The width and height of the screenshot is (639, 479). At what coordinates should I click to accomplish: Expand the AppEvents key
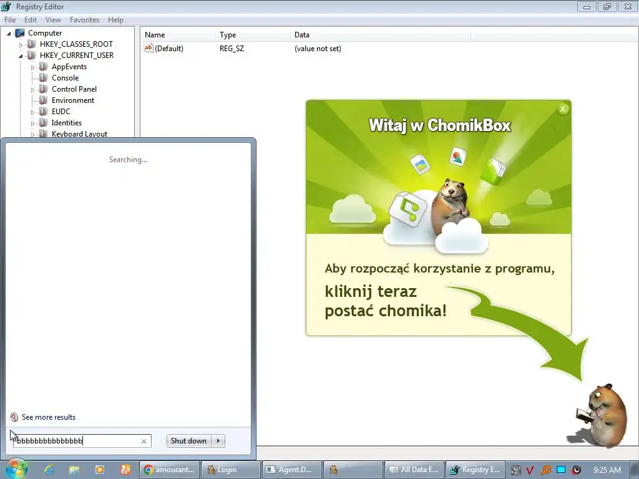click(32, 67)
